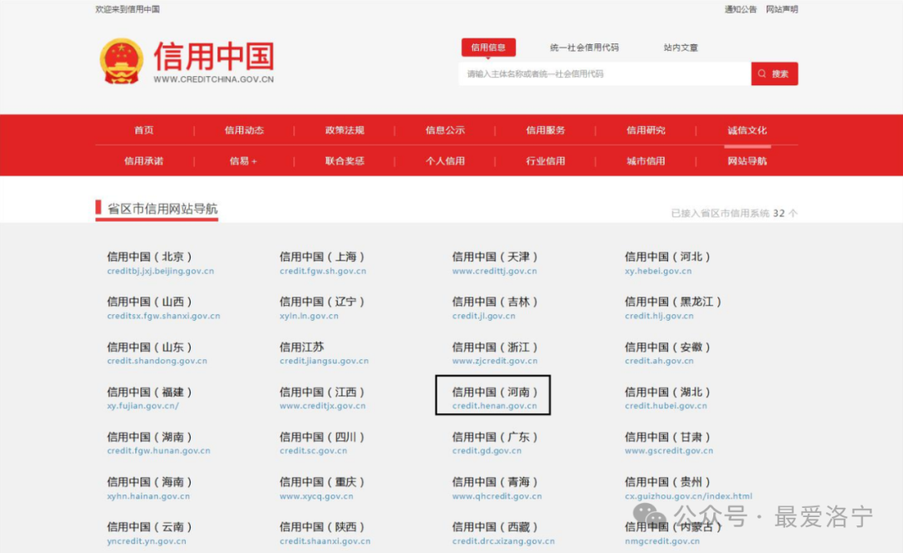This screenshot has height=553, width=903.
Task: Open the 信用中国（河南） site link
Action: pos(495,392)
